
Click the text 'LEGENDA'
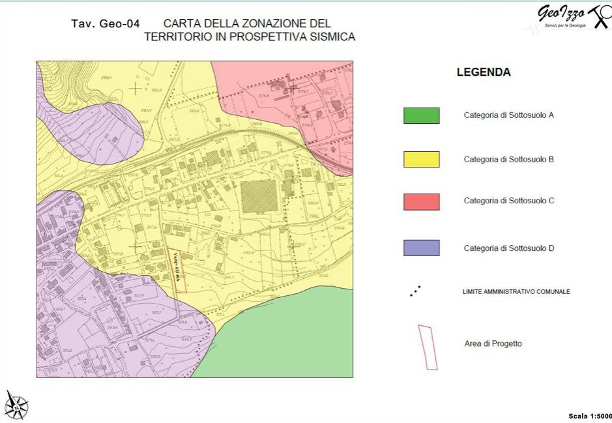point(484,72)
